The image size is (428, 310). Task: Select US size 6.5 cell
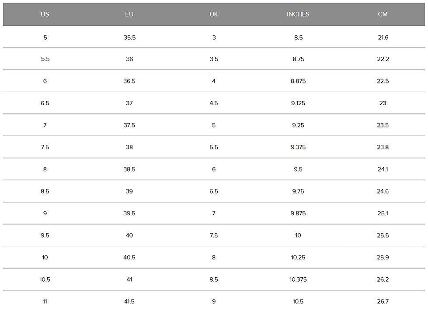(45, 103)
